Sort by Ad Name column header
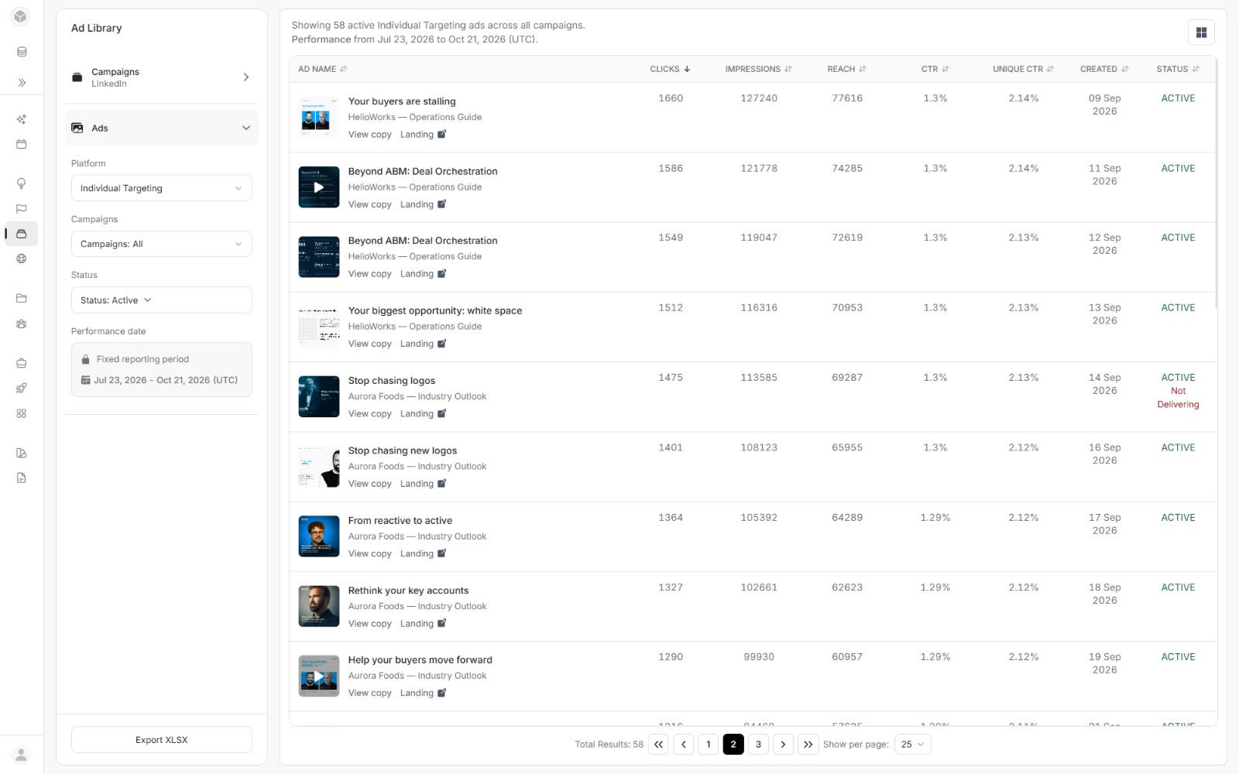The width and height of the screenshot is (1239, 774). point(323,69)
